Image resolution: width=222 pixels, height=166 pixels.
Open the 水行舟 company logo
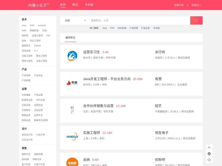tap(72, 56)
